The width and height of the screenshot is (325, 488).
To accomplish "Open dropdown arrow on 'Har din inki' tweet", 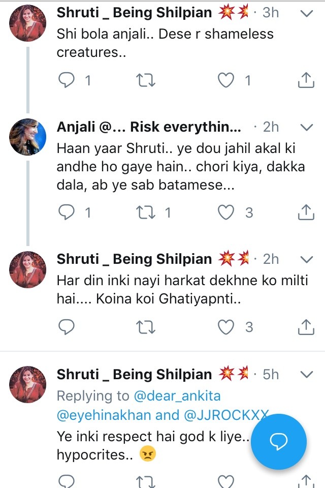I will pos(306,259).
